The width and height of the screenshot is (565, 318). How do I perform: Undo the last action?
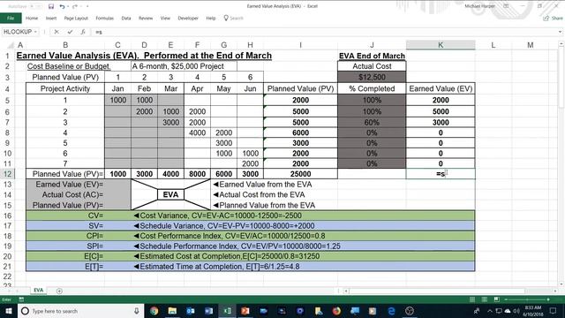[x=62, y=6]
